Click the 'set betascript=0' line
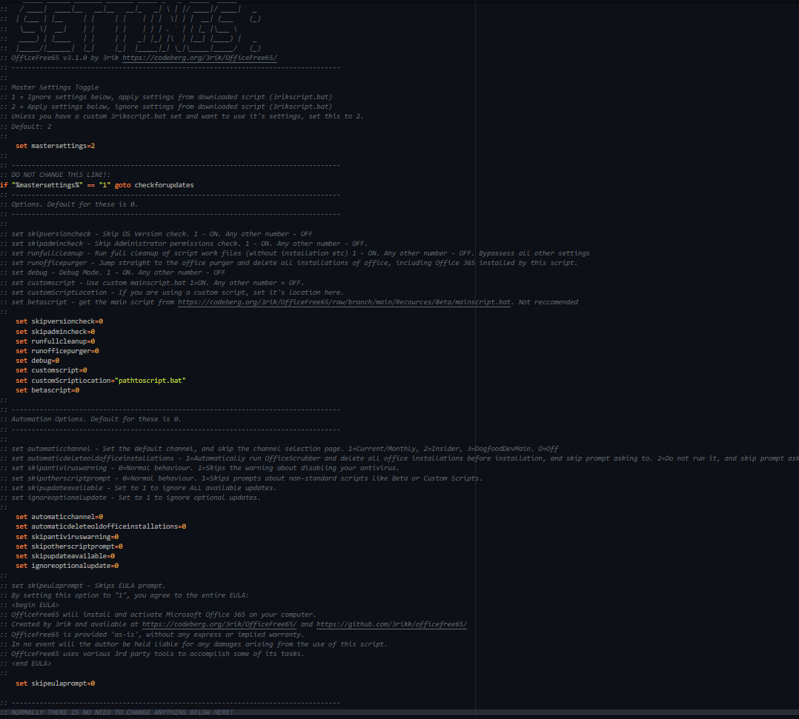The image size is (799, 719). click(x=47, y=390)
